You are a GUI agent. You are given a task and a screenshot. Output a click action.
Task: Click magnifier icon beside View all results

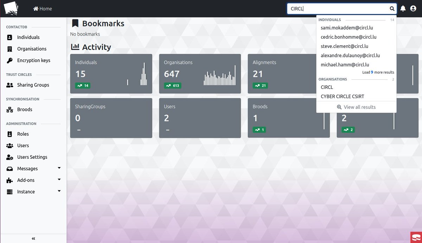click(339, 107)
